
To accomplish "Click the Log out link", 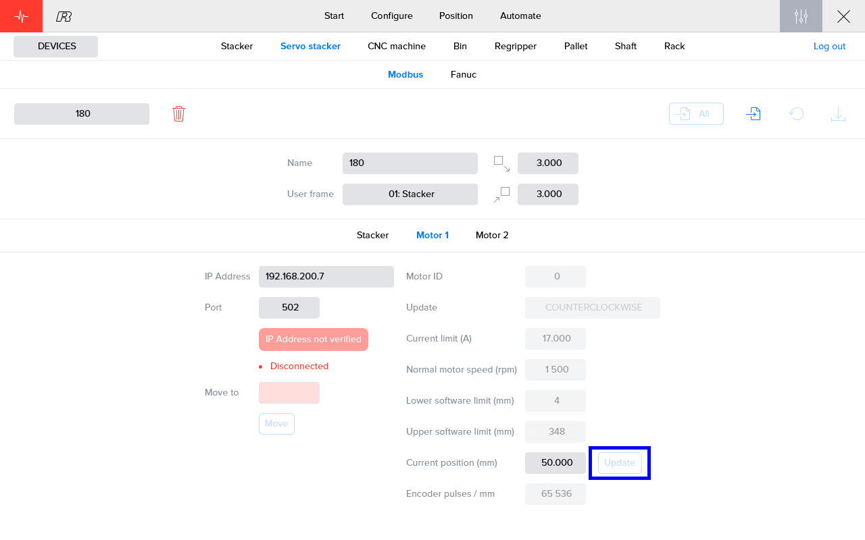I will pyautogui.click(x=829, y=46).
